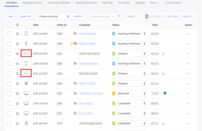202x131 pixels.
Task: Open status dropdown of the Android order
Action: (x=131, y=83)
